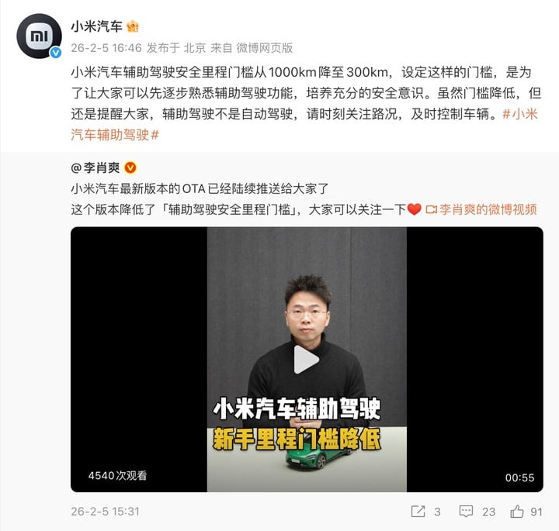
Task: Click the 微博网页版 source label
Action: 265,48
